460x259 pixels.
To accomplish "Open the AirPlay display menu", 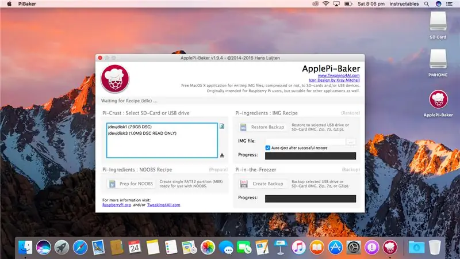I will (336, 4).
